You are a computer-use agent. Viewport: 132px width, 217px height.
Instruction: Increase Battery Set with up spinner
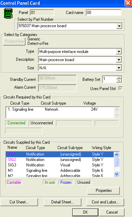click(x=119, y=78)
